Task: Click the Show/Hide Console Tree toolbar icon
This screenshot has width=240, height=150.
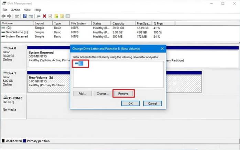Action: tap(17, 16)
